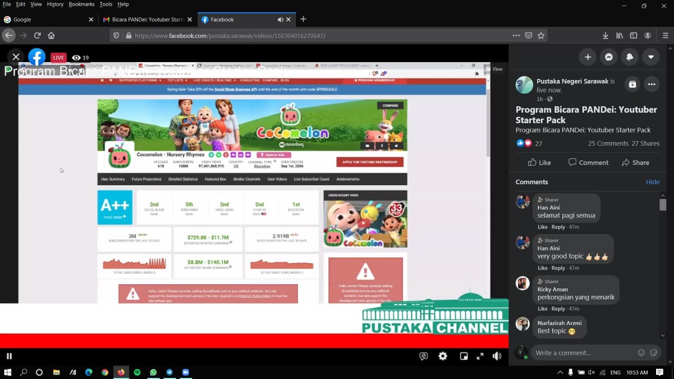674x379 pixels.
Task: Open emoji picker in comment box
Action: [641, 353]
